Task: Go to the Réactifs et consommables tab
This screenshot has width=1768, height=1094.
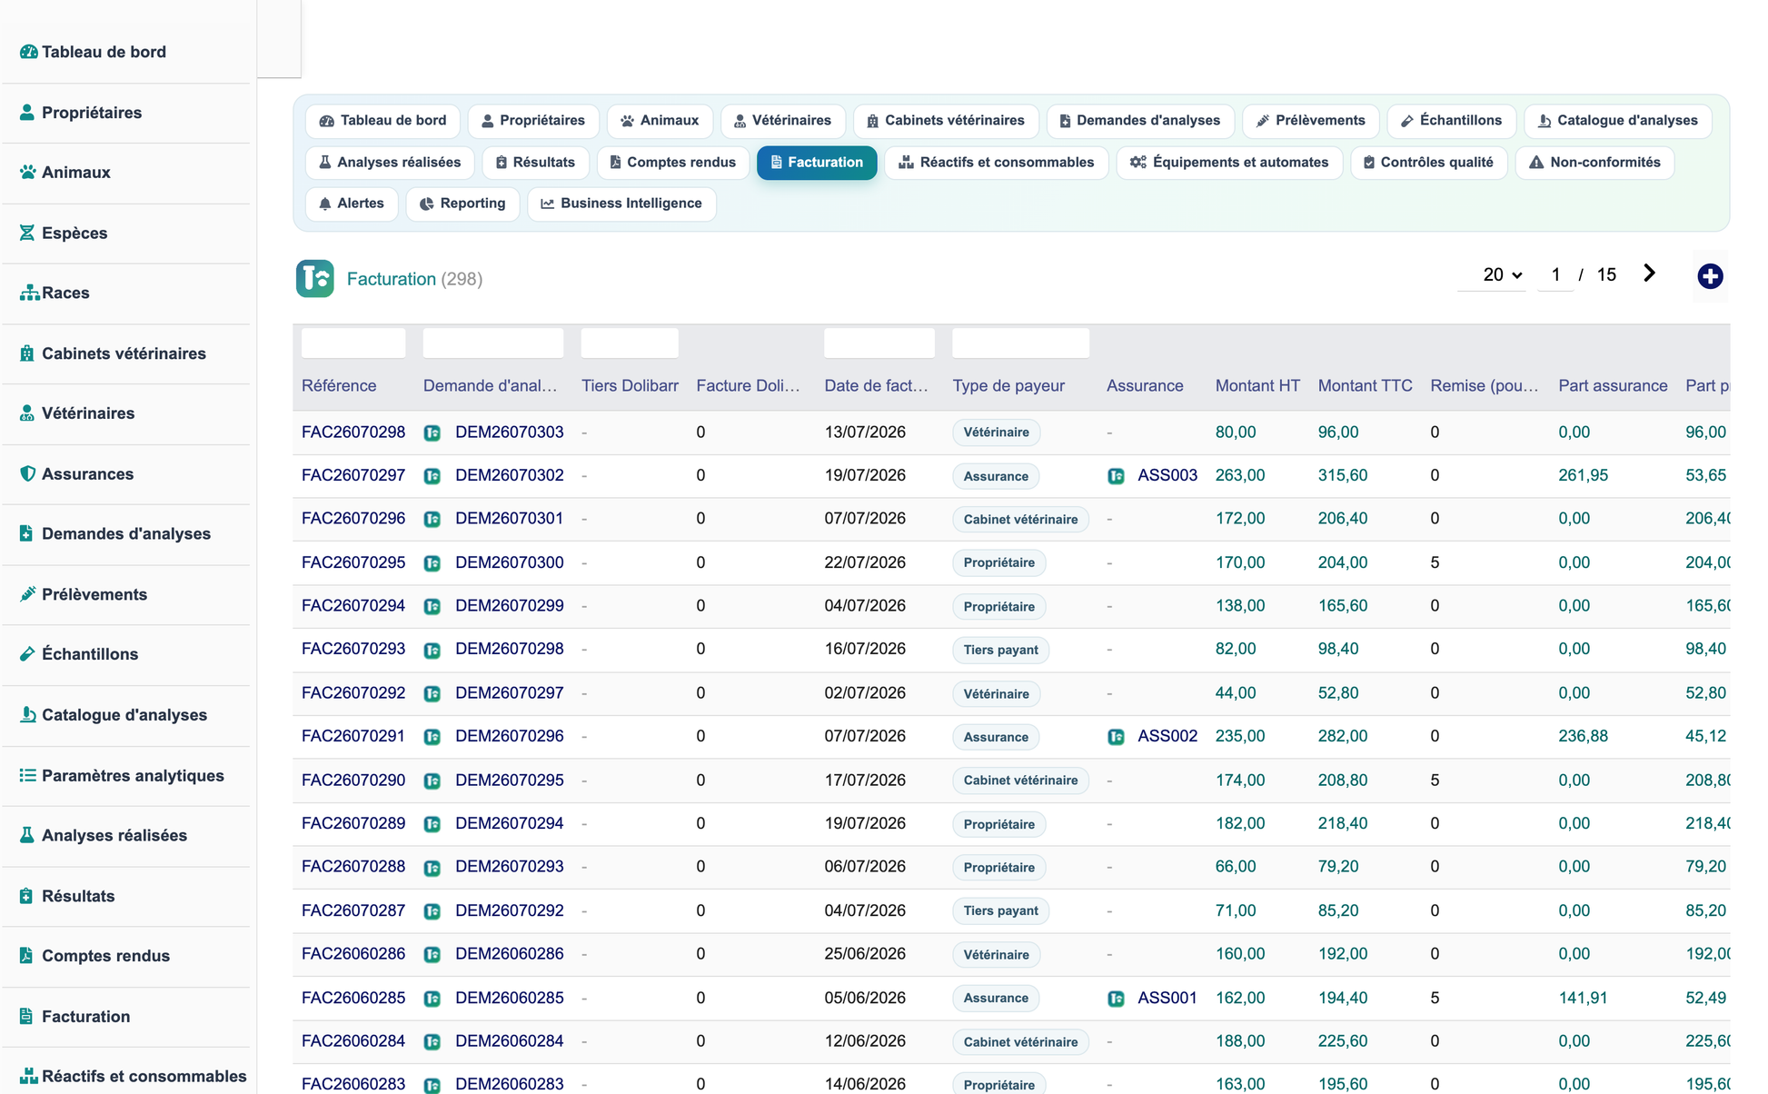Action: 996,163
